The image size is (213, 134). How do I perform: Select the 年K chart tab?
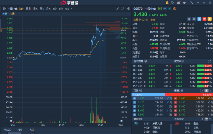pos(67,9)
